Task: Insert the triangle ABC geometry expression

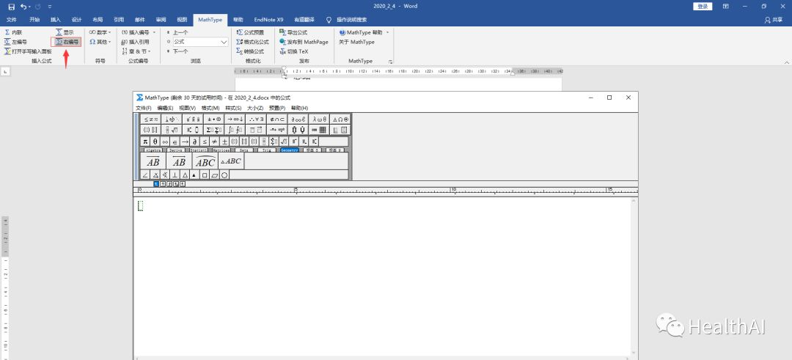Action: [231, 161]
